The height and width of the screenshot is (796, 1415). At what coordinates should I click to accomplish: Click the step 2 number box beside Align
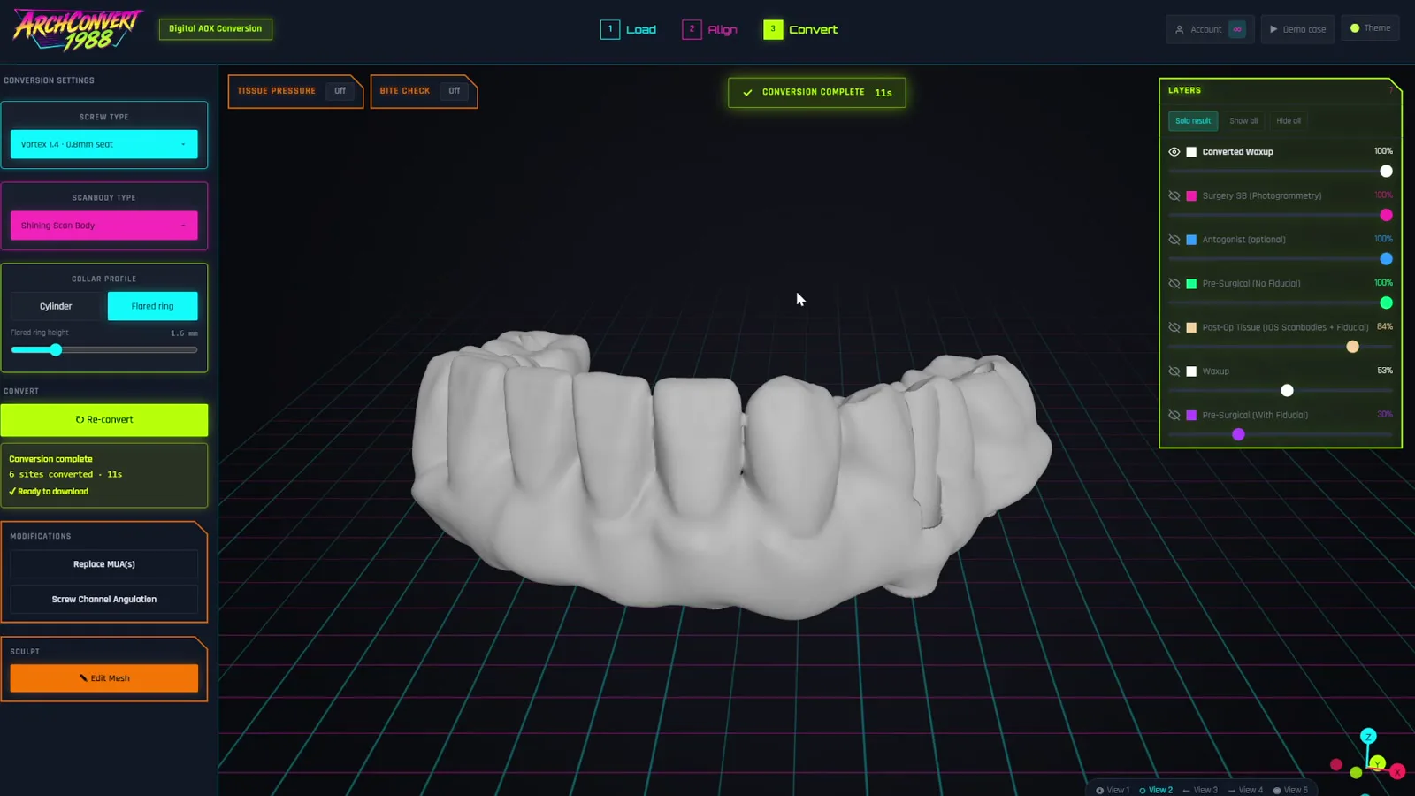692,29
